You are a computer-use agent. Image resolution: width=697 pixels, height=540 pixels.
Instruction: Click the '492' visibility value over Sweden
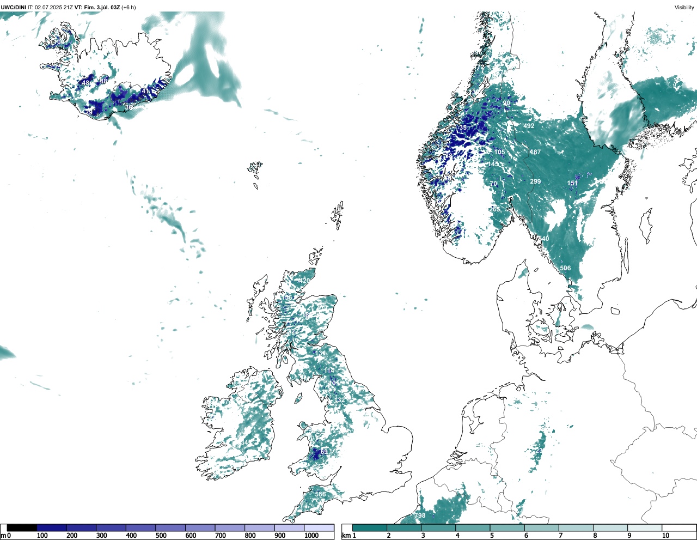(529, 126)
